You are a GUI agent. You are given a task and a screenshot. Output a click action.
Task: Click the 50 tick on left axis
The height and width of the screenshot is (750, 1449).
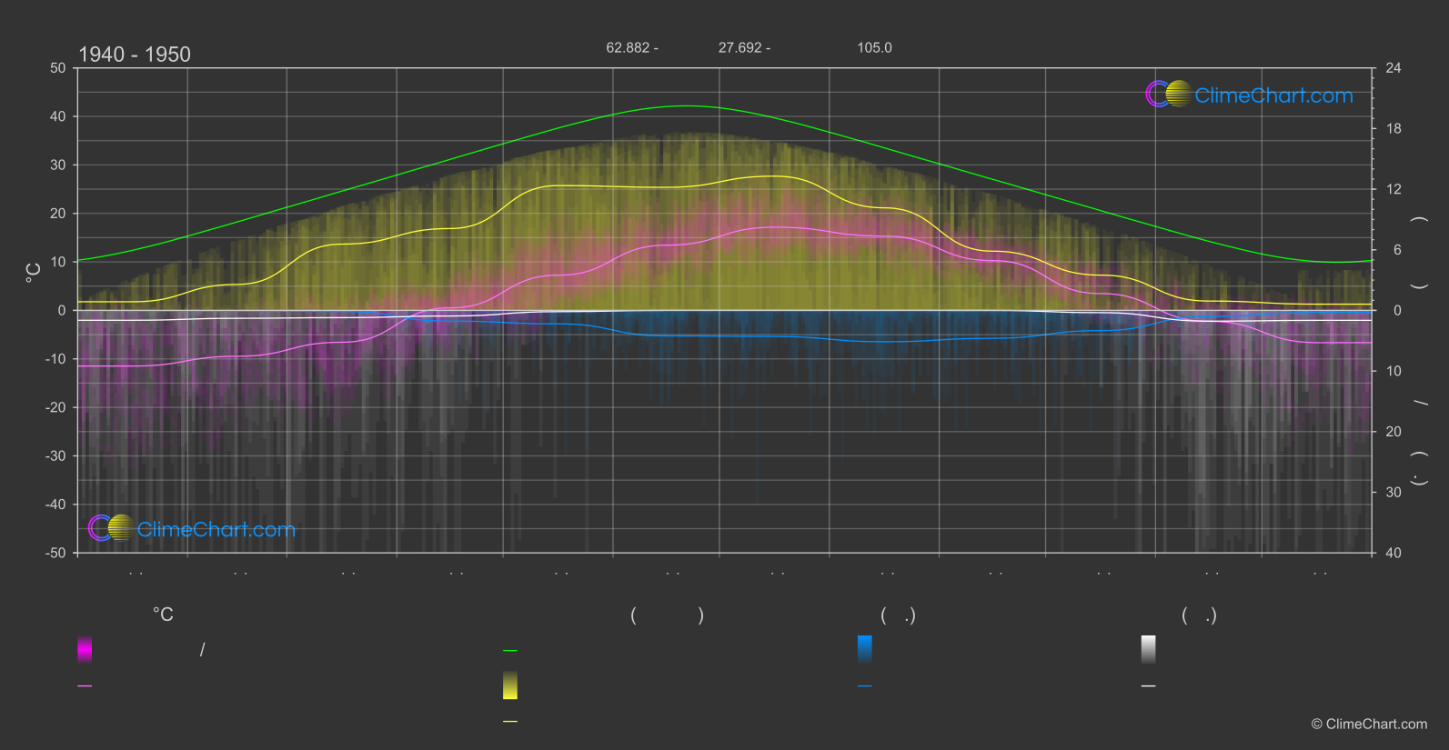[x=58, y=68]
